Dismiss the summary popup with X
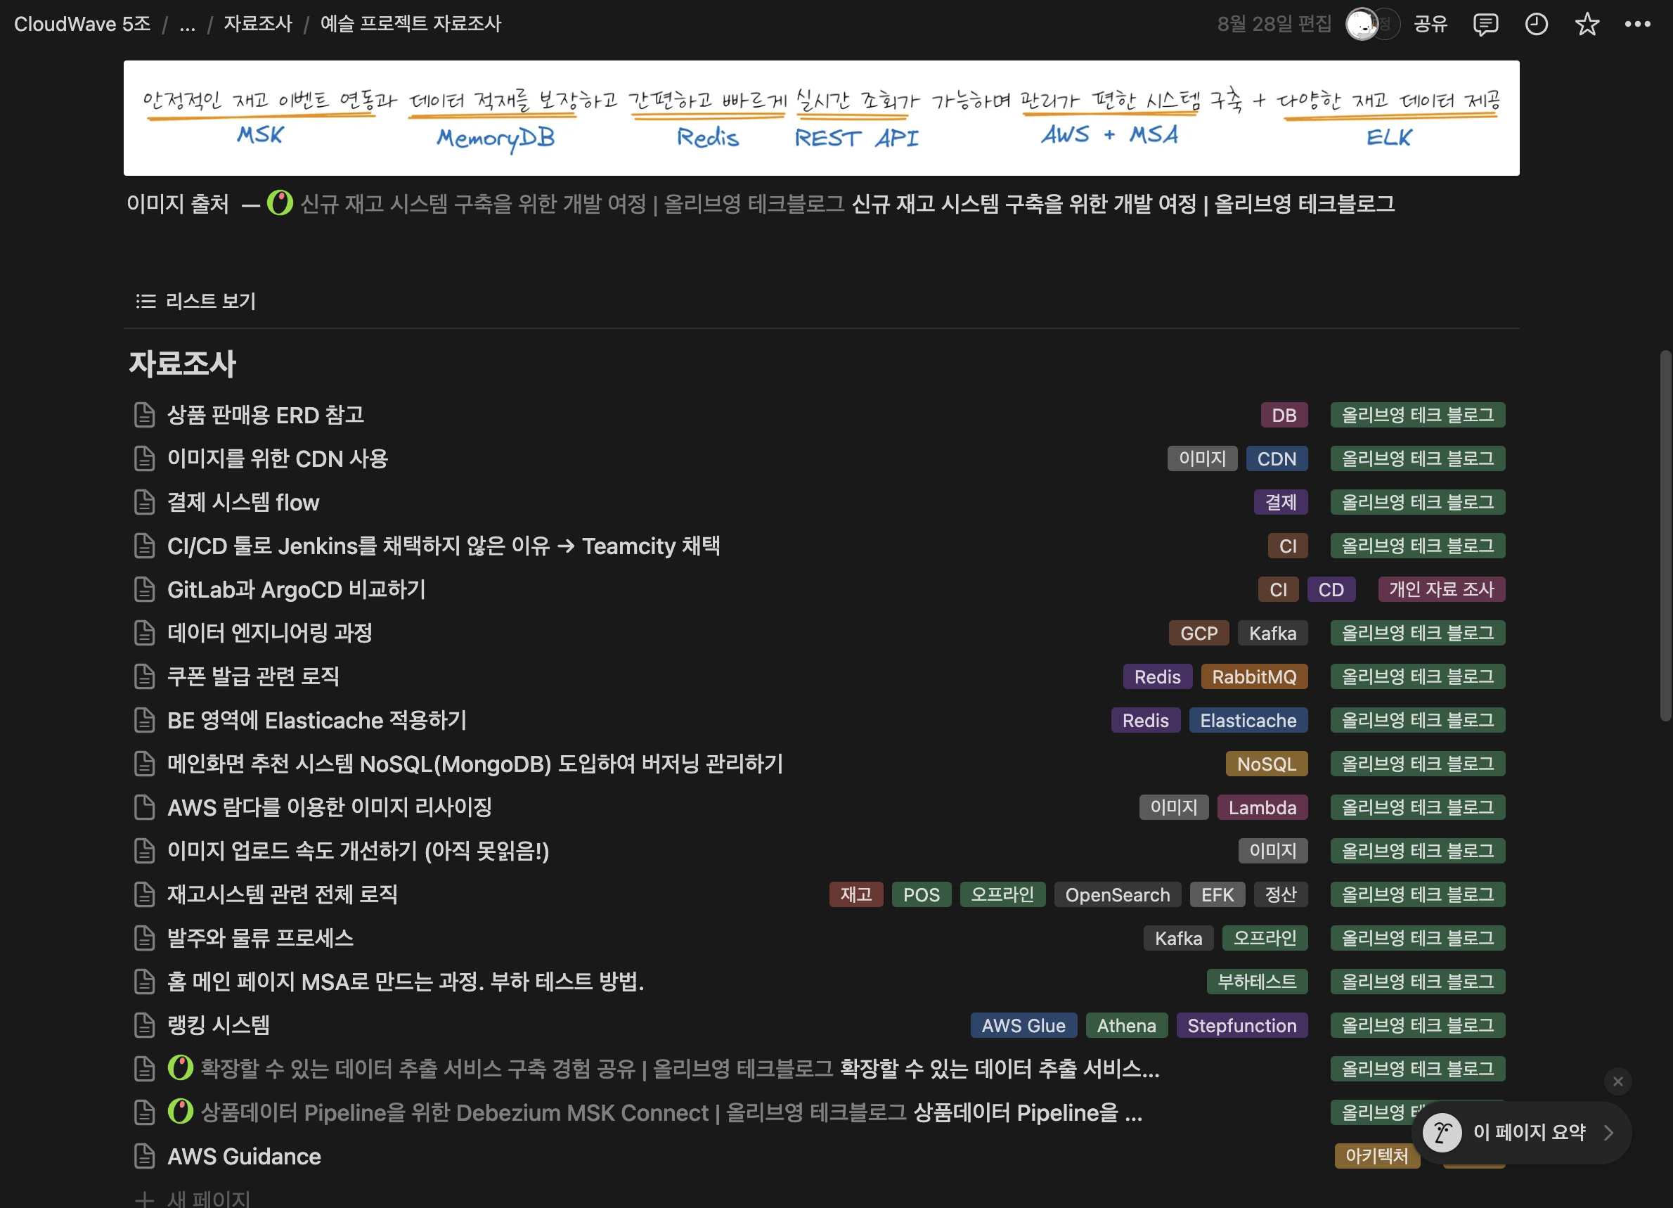Viewport: 1673px width, 1208px height. point(1617,1082)
